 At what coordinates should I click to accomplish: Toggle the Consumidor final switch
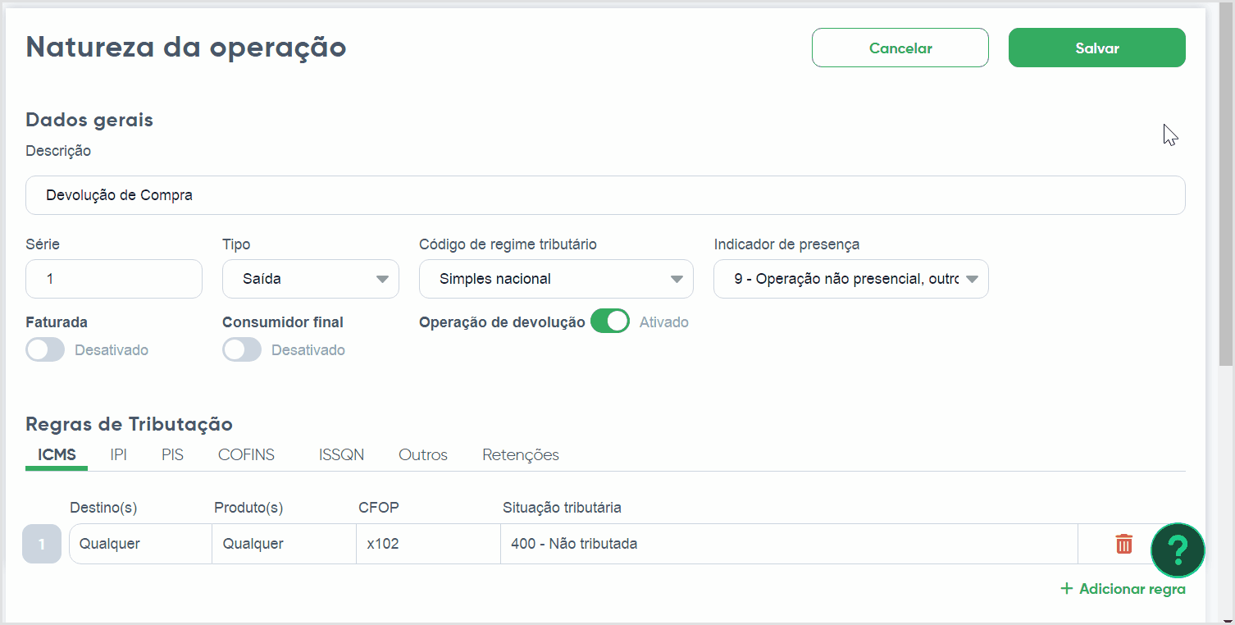click(x=242, y=350)
